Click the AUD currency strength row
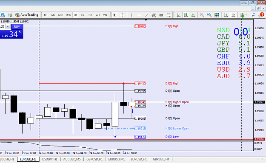The height and width of the screenshot is (163, 266). coord(234,76)
